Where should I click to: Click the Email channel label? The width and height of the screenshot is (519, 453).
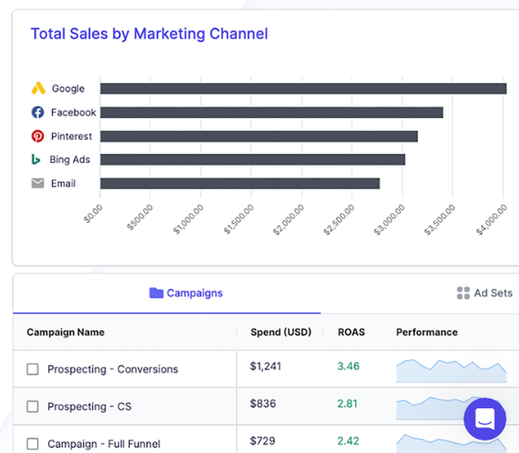point(63,183)
